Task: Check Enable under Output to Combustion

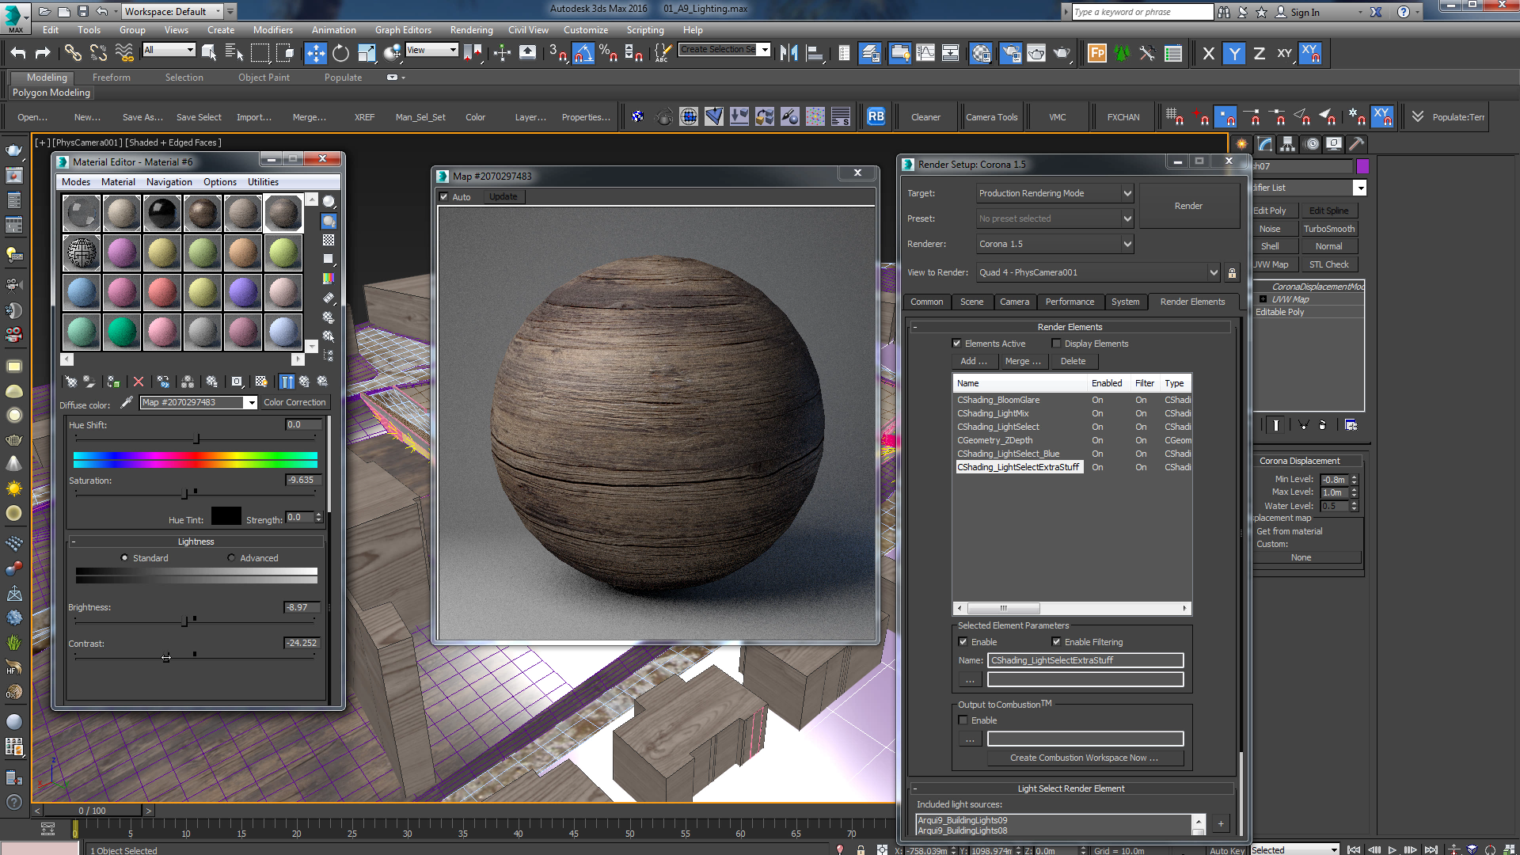Action: 963,720
